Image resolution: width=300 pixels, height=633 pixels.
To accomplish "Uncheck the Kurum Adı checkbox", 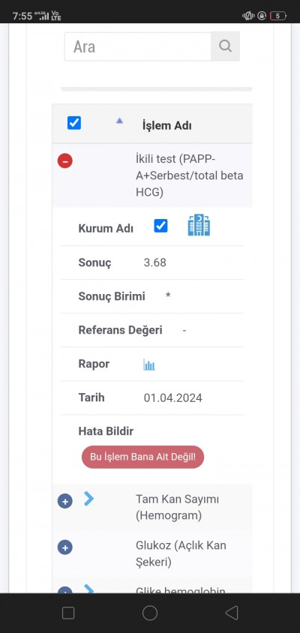I will coord(160,226).
